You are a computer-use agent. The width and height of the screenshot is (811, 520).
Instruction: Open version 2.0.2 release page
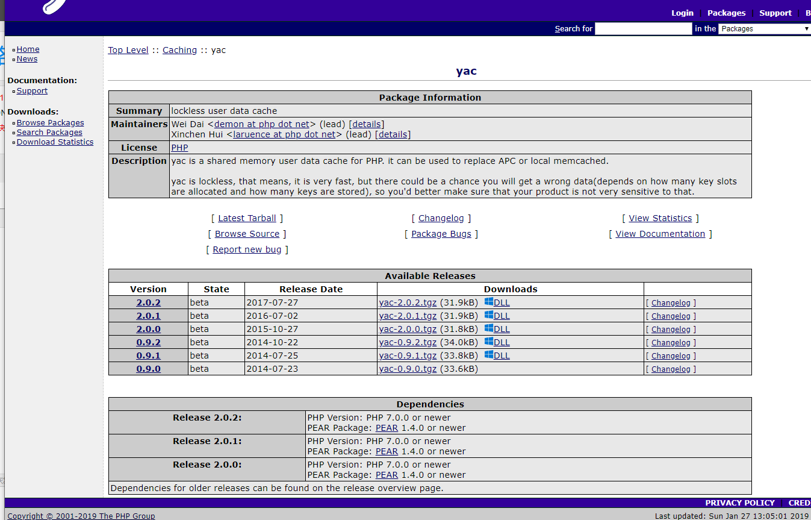point(149,302)
